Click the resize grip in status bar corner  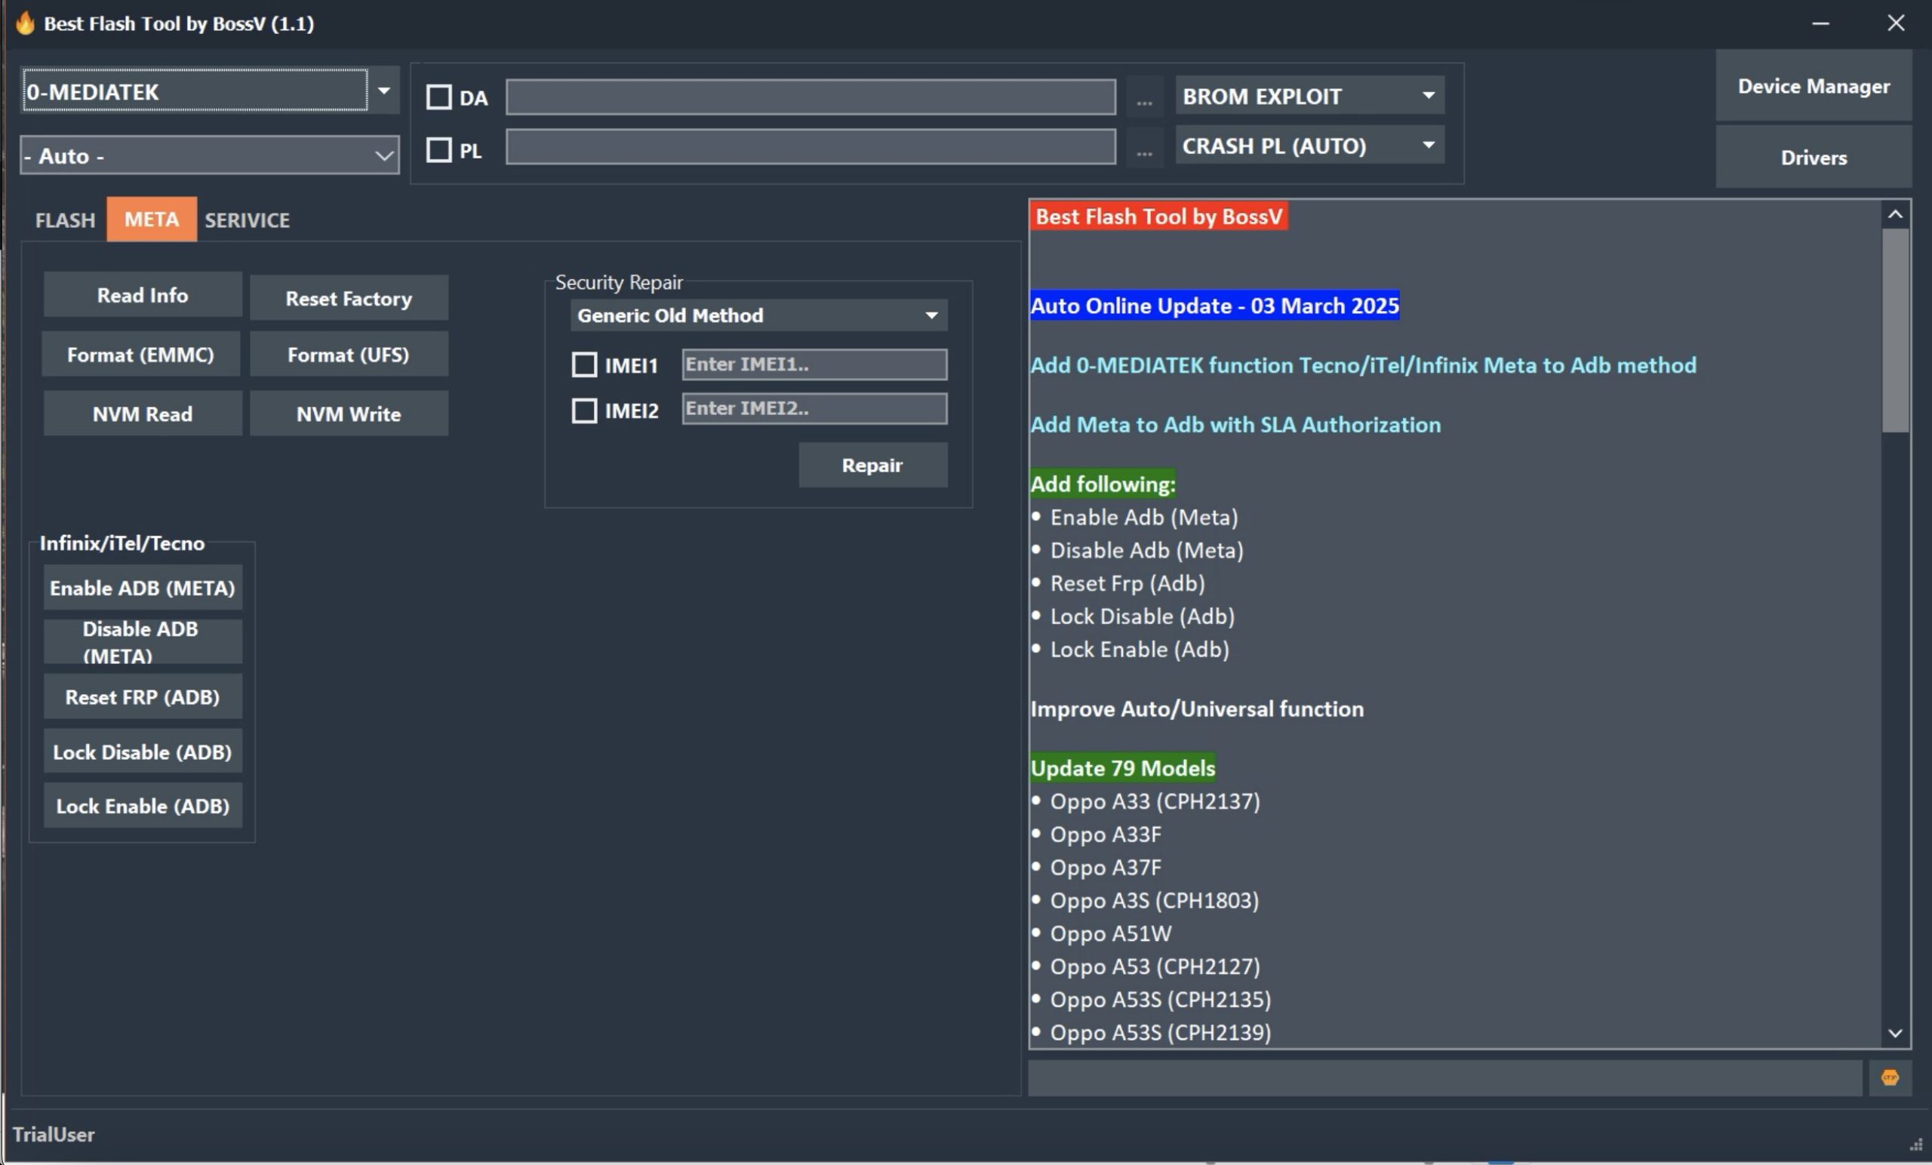point(1915,1145)
